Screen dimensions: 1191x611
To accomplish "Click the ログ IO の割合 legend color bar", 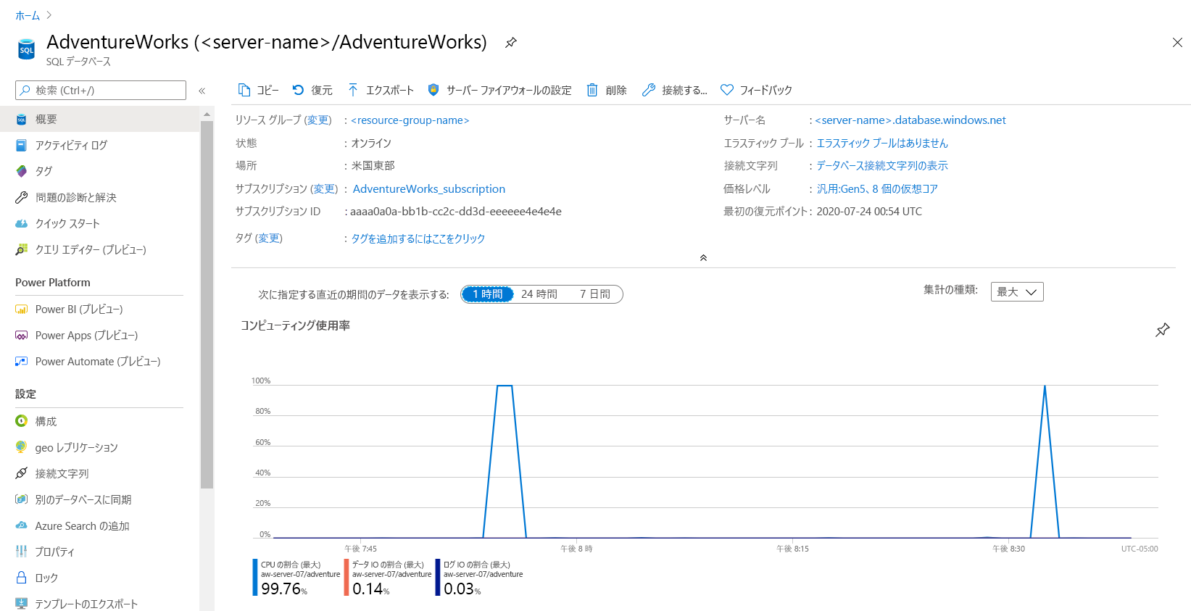I will click(438, 577).
